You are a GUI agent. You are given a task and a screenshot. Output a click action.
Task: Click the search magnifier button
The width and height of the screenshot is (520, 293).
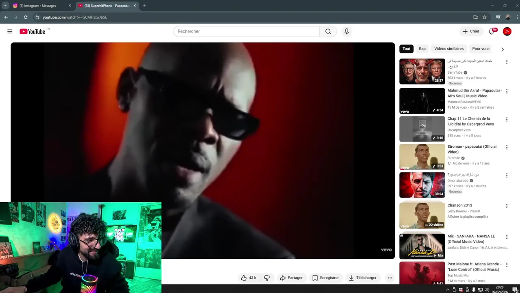[328, 31]
